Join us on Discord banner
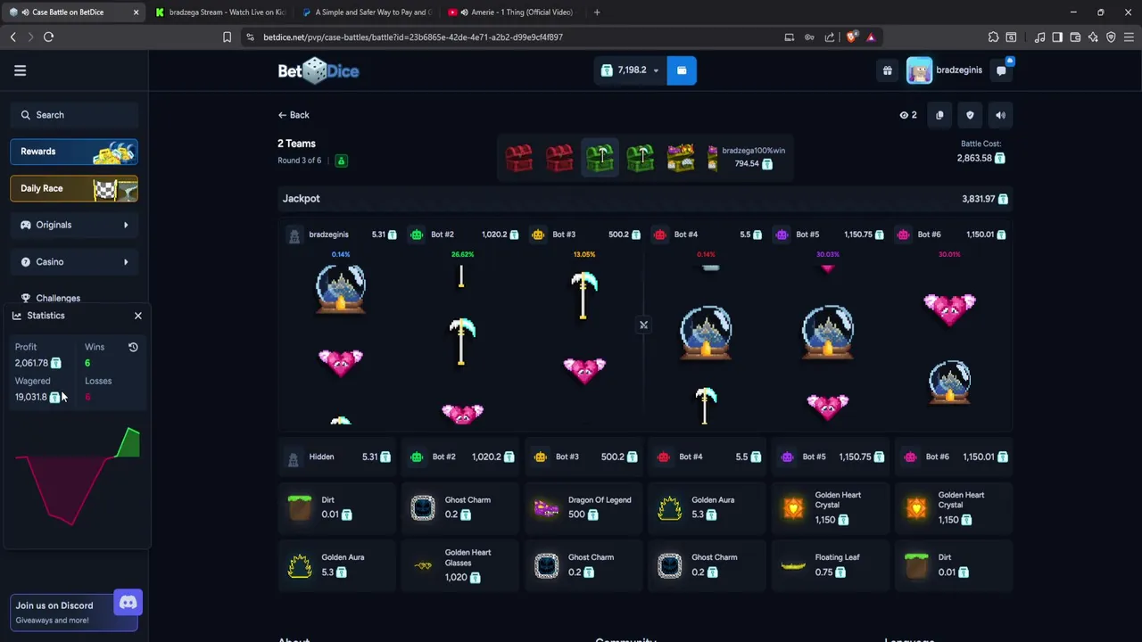1142x642 pixels. 74,612
